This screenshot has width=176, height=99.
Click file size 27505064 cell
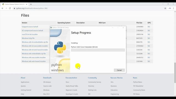click(x=140, y=46)
